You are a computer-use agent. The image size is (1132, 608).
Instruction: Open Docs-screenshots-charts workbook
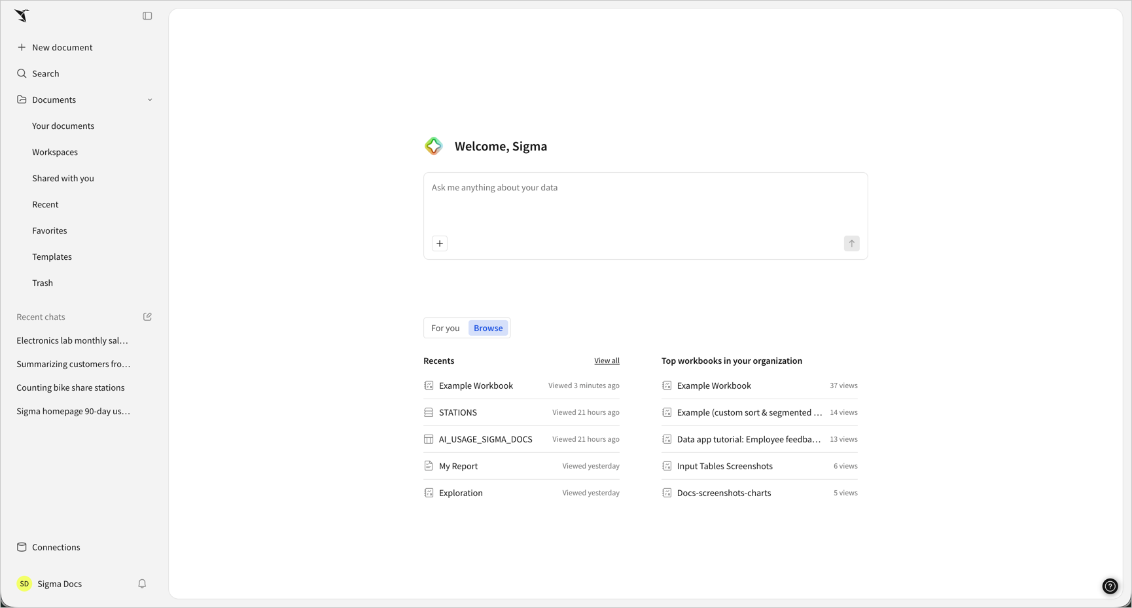760,493
